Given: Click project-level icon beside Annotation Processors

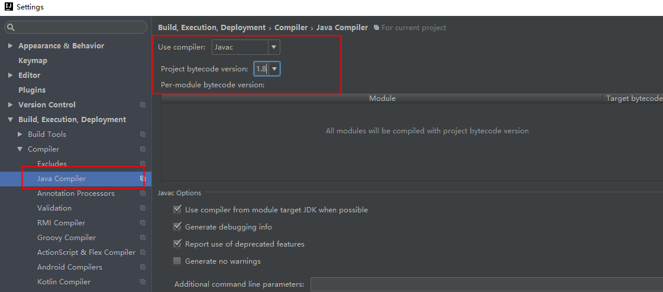Looking at the screenshot, I should 143,193.
